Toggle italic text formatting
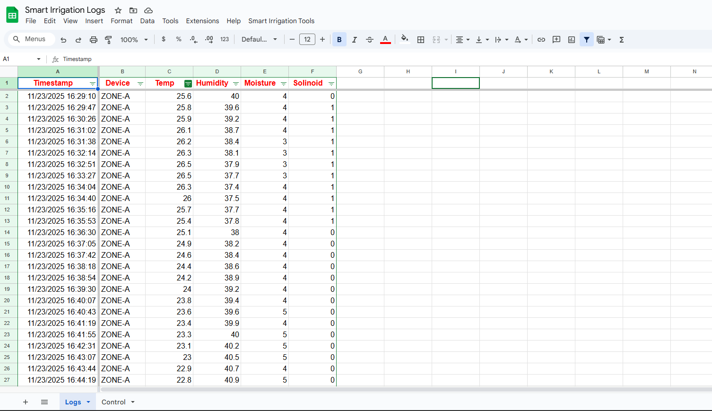Viewport: 712px width, 411px height. [x=354, y=40]
